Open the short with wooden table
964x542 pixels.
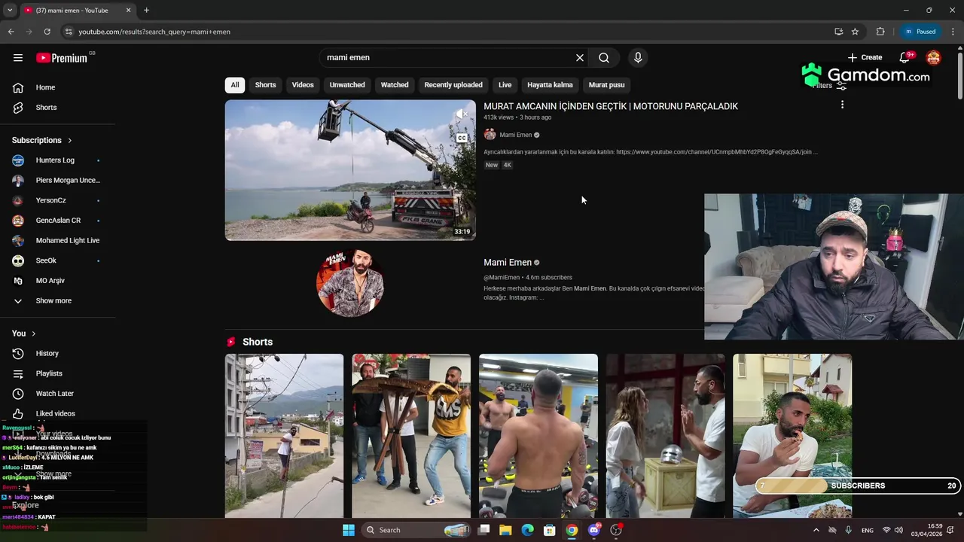(411, 436)
